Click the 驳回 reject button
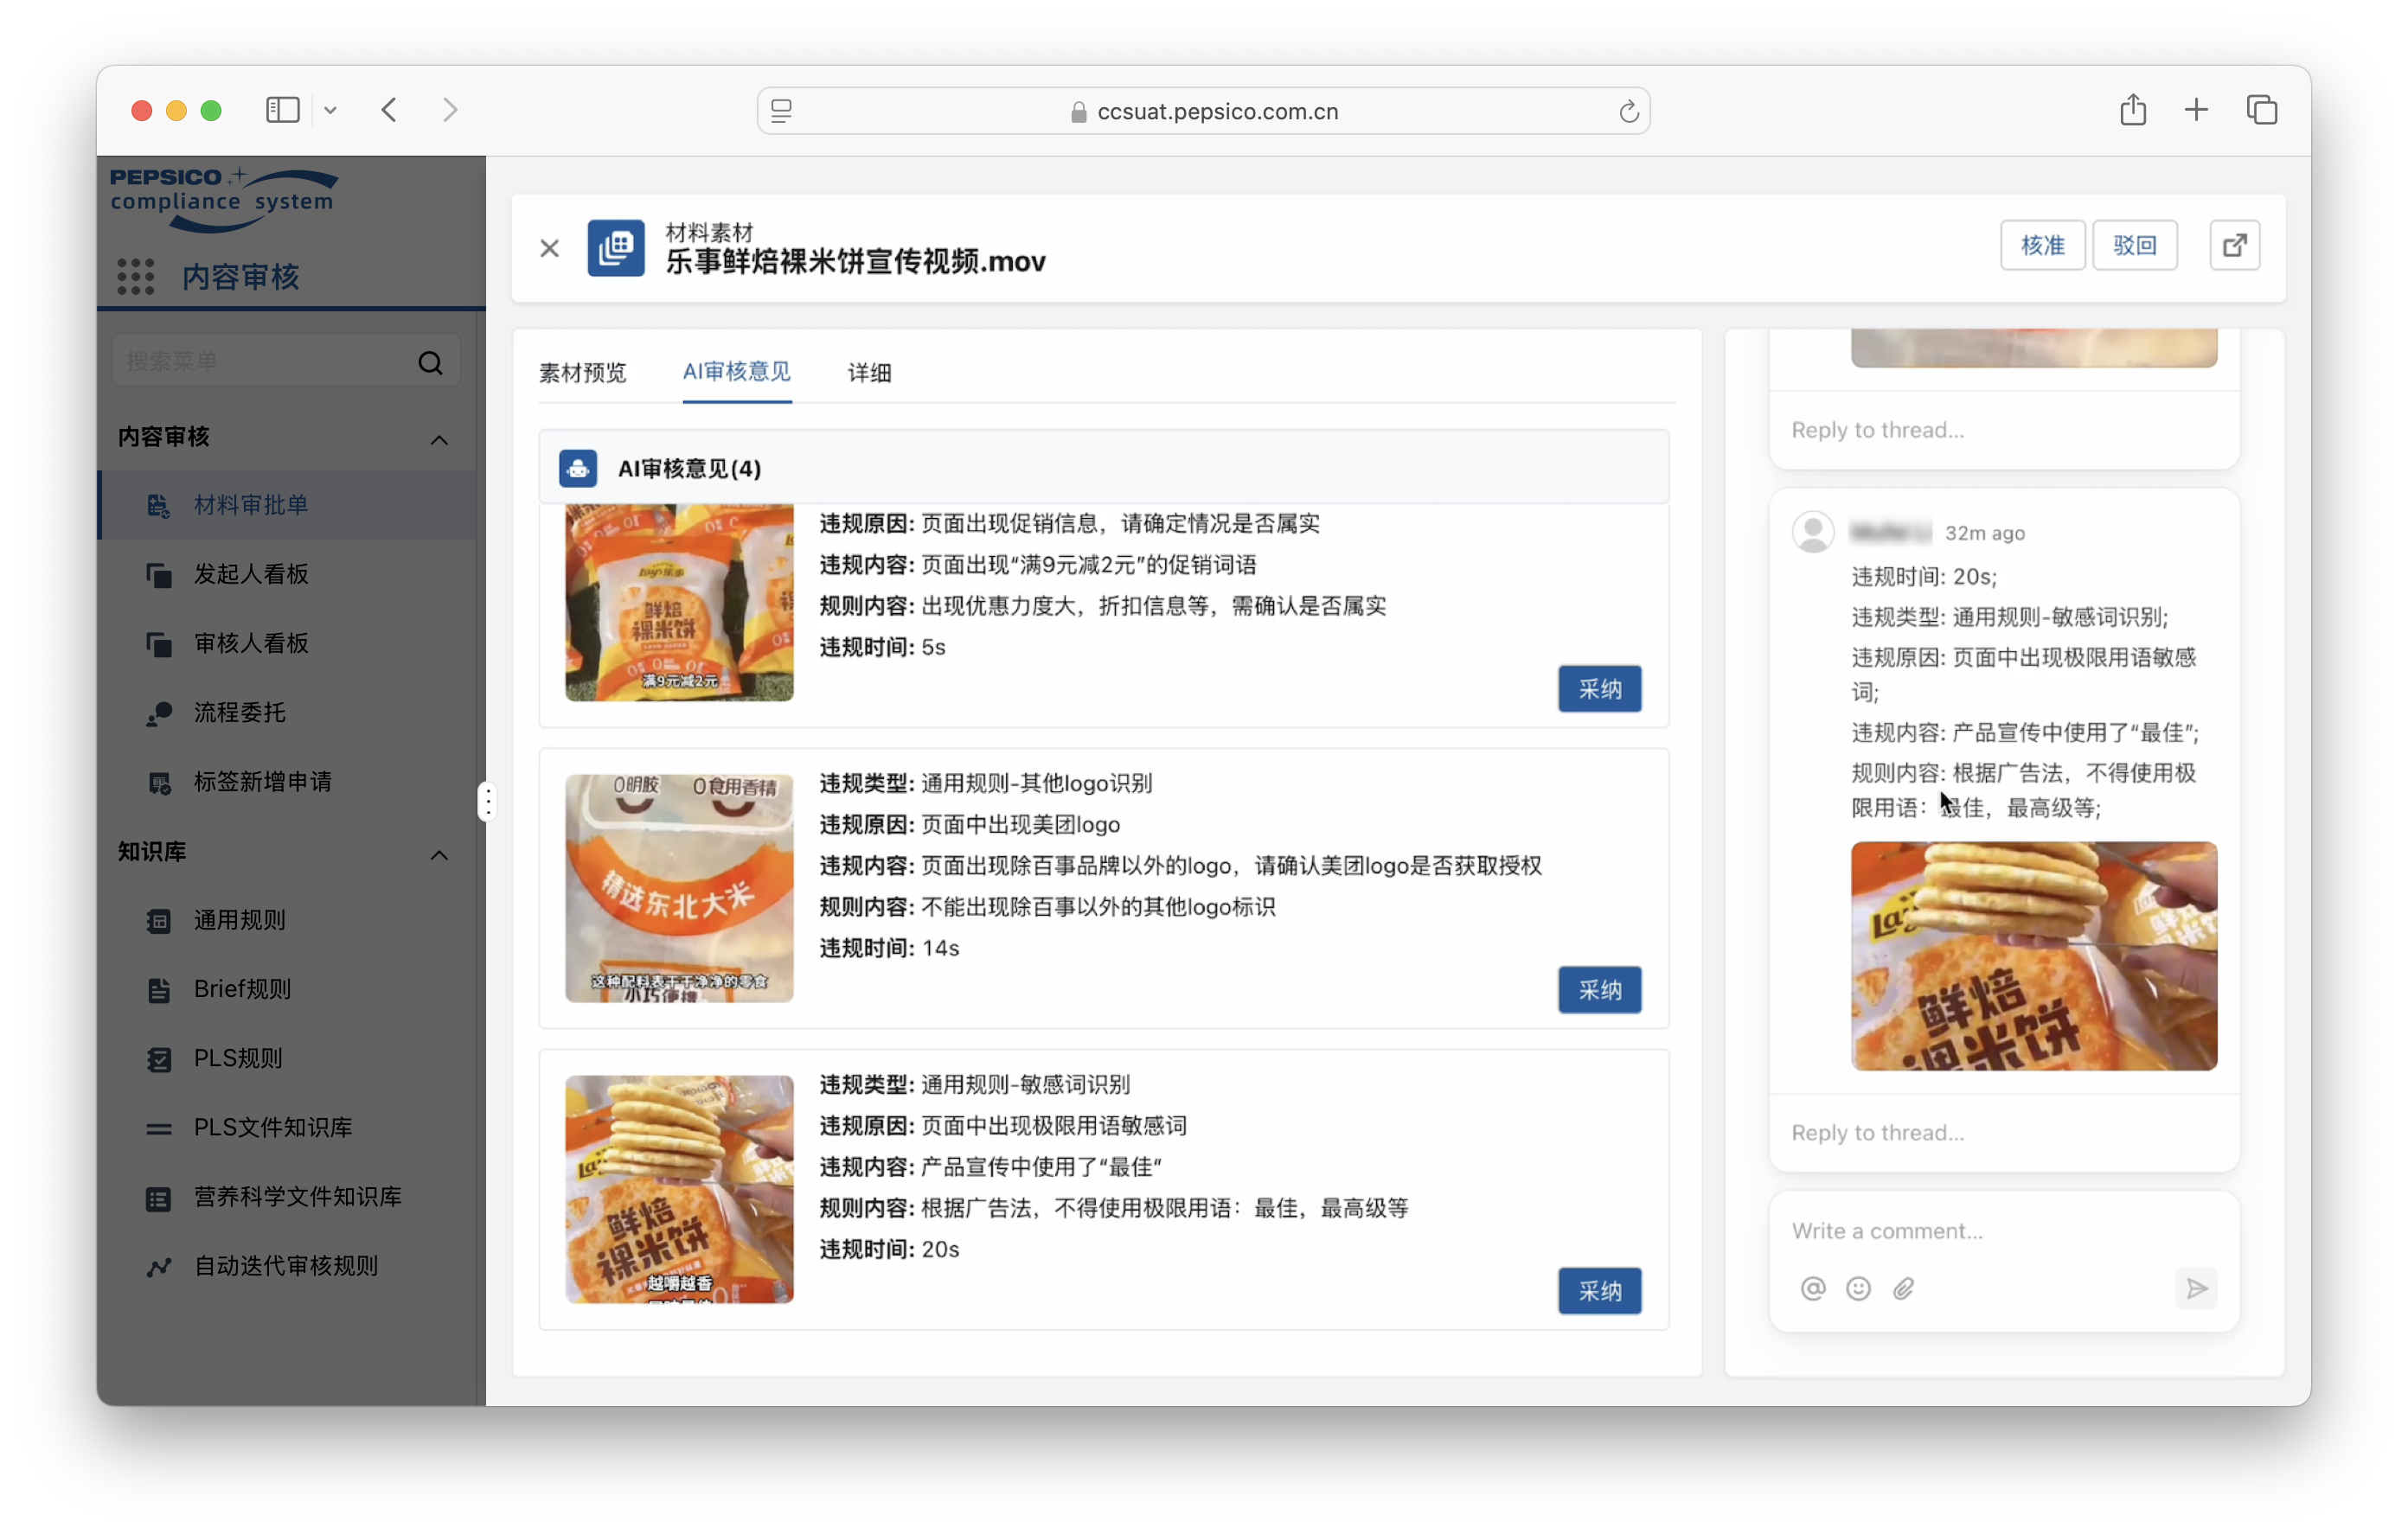The height and width of the screenshot is (1534, 2408). 2134,245
